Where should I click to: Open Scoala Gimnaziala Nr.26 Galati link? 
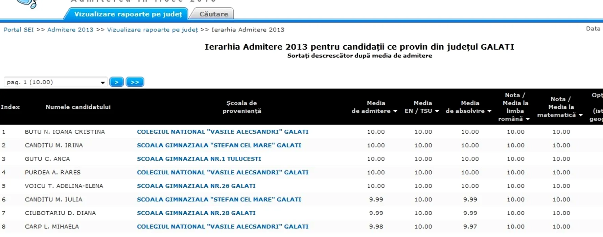(x=196, y=186)
